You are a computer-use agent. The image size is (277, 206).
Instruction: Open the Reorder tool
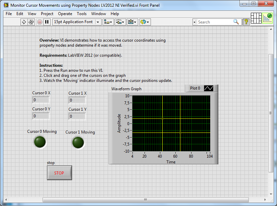click(x=145, y=22)
